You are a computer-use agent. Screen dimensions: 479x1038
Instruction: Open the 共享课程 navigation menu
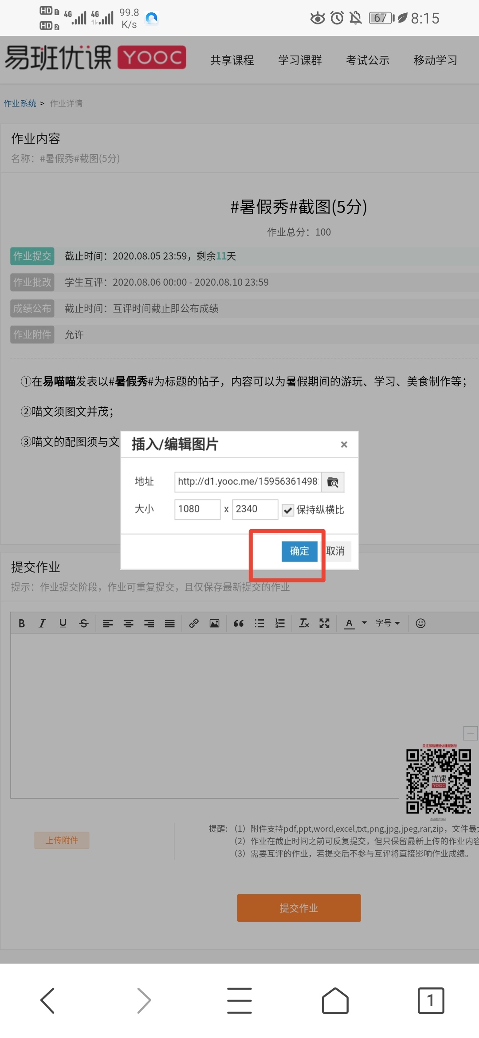click(232, 60)
